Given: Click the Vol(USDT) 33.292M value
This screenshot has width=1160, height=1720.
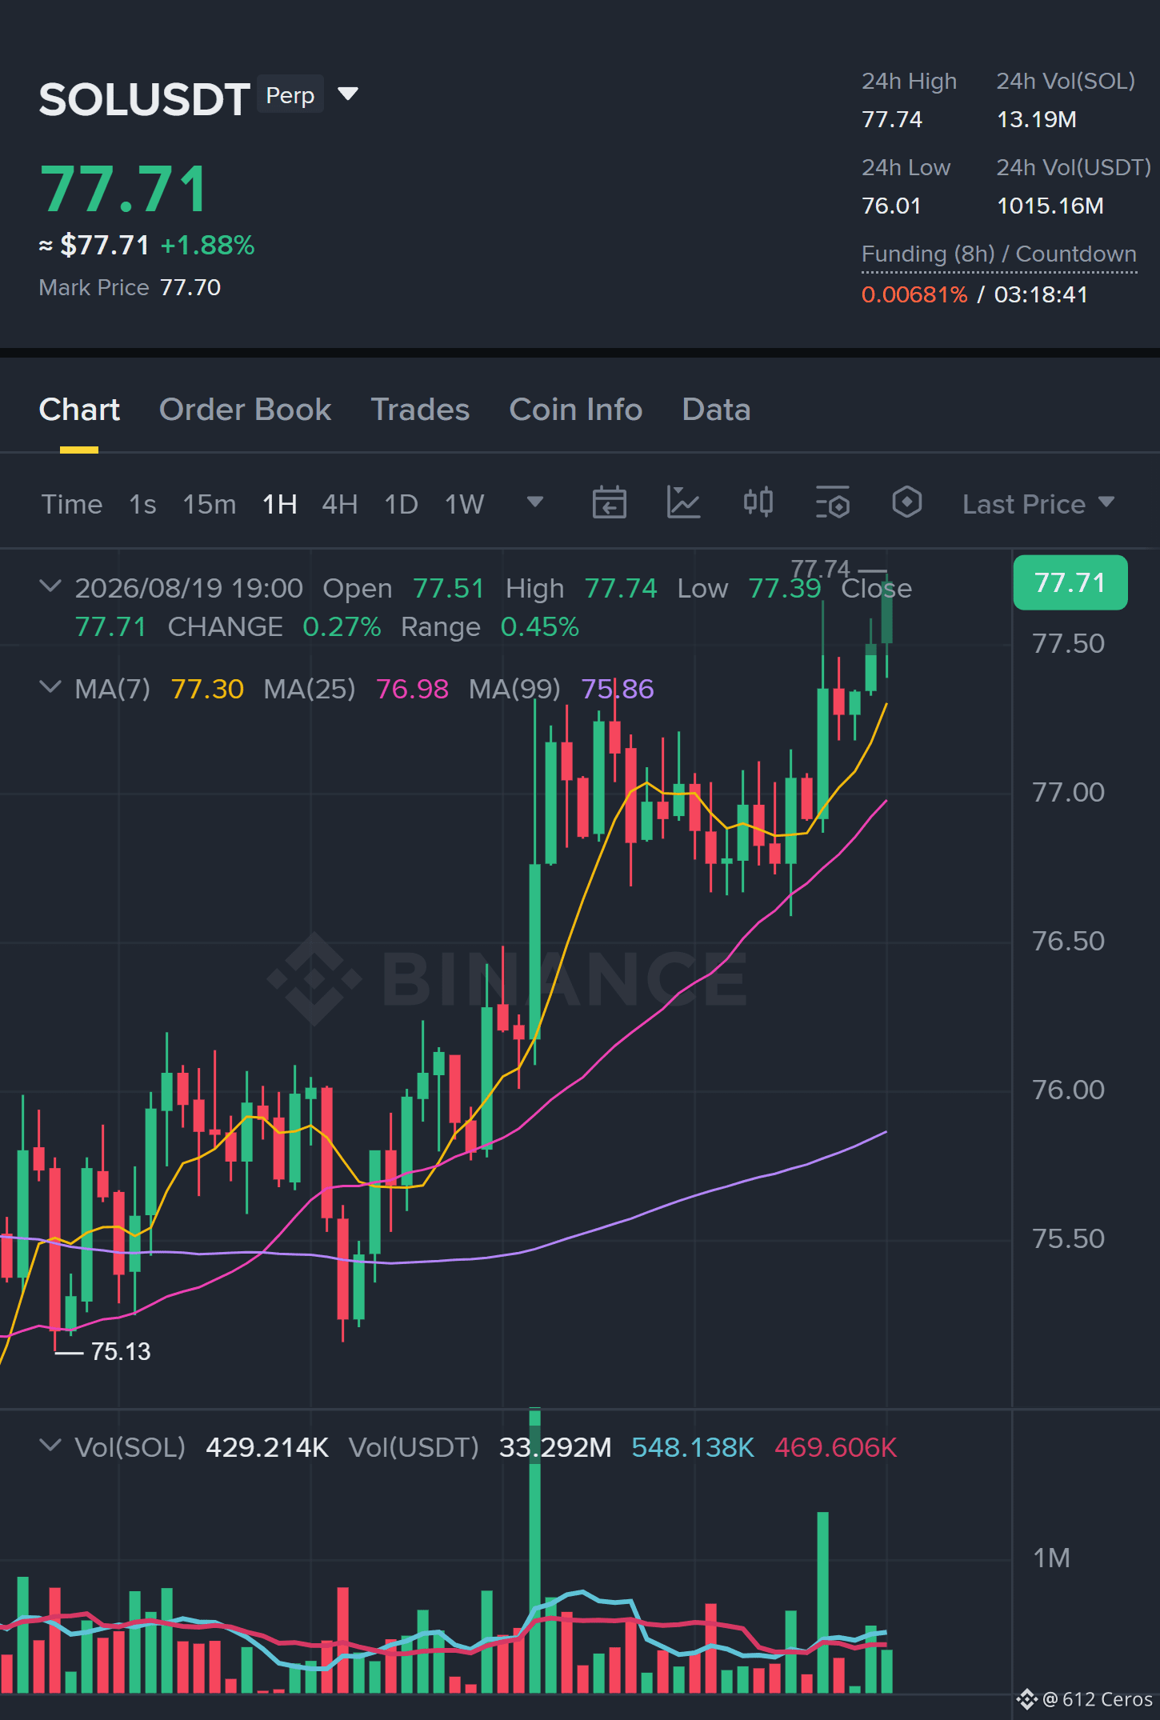Looking at the screenshot, I should point(555,1447).
